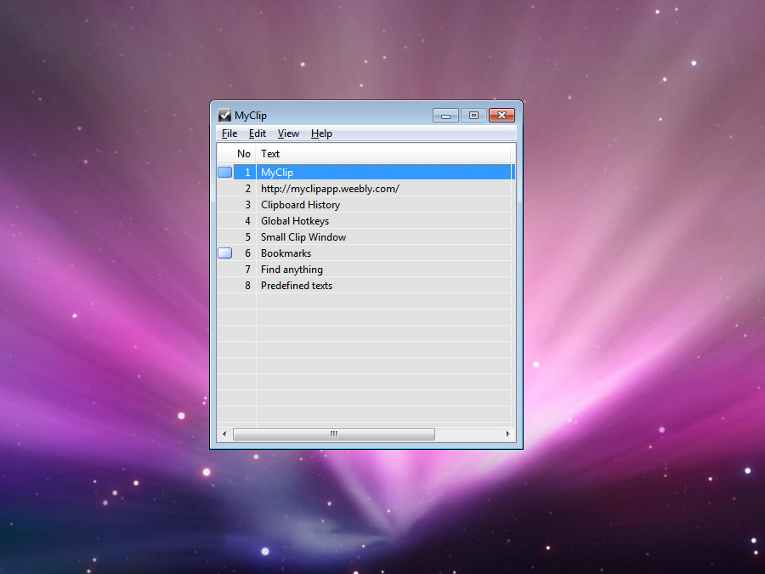765x574 pixels.
Task: Select the 'Clipboard History' clip entry
Action: click(301, 205)
